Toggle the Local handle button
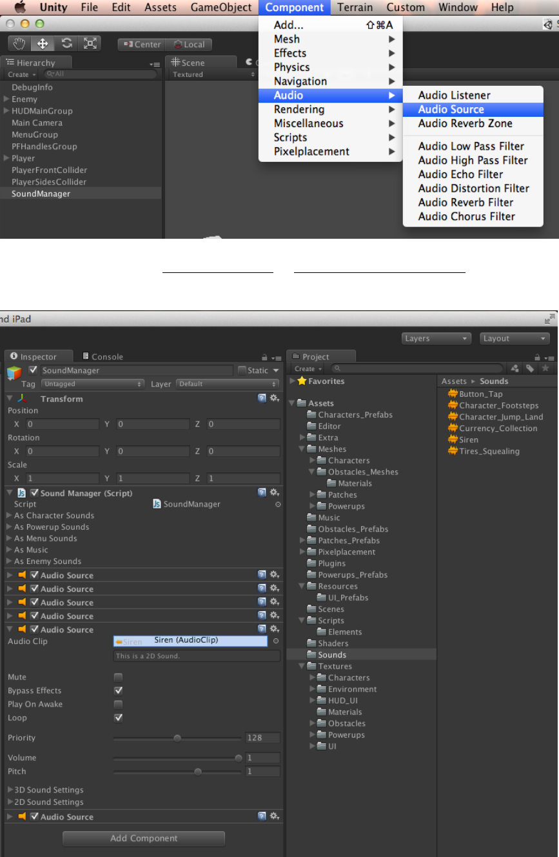The image size is (559, 857). 189,45
